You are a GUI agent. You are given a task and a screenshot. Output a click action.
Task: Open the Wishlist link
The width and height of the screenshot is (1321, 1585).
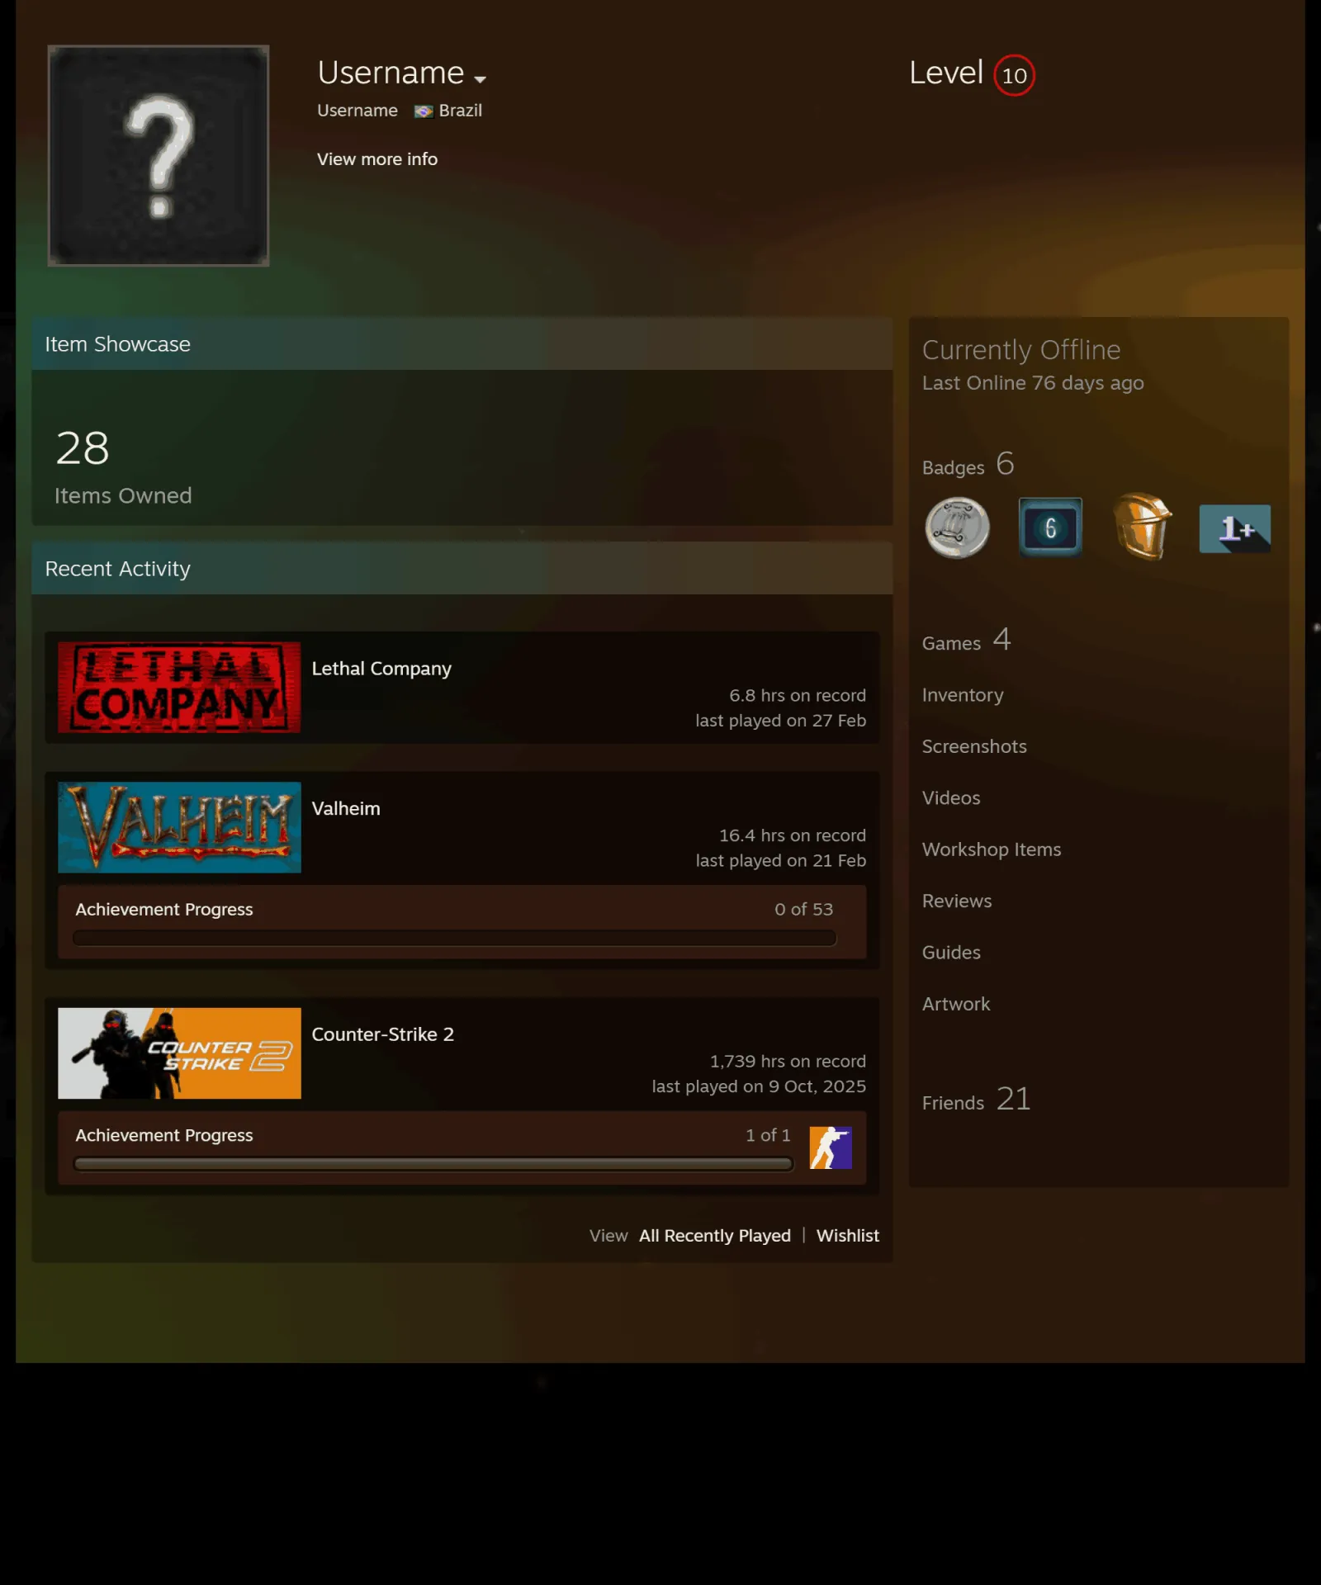848,1236
